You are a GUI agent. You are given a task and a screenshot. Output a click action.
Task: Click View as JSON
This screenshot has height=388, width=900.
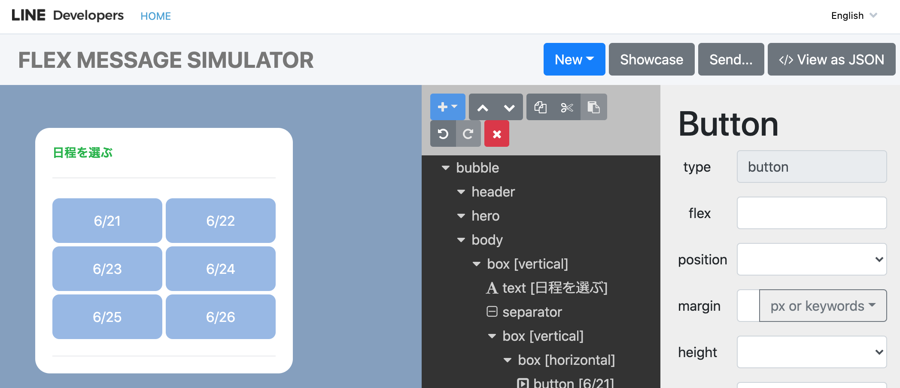(831, 59)
